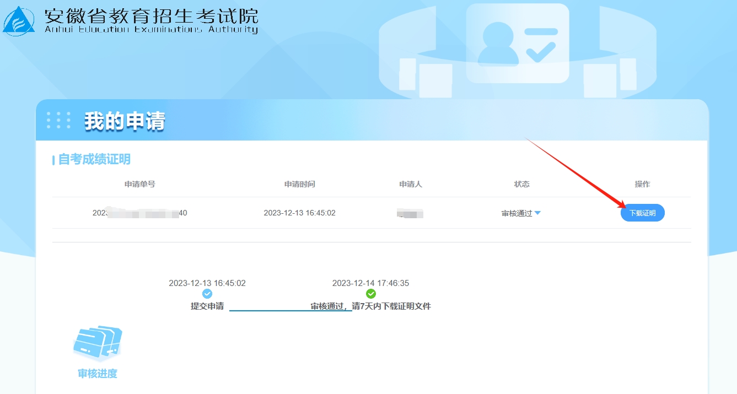Click the 申请人 column header

click(411, 184)
